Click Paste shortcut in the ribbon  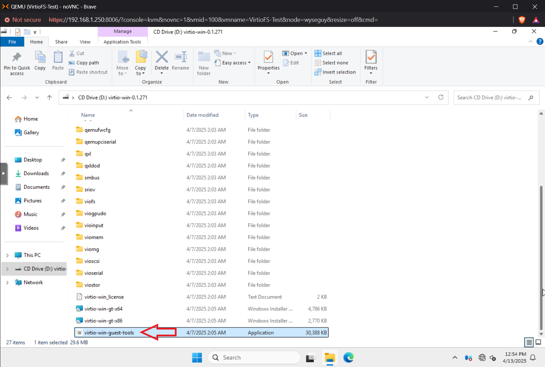tap(88, 72)
